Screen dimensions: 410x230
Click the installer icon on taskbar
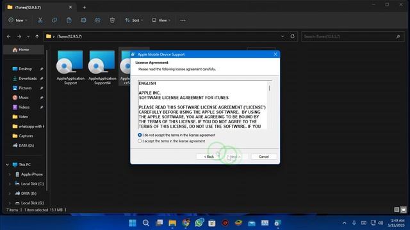point(277,223)
